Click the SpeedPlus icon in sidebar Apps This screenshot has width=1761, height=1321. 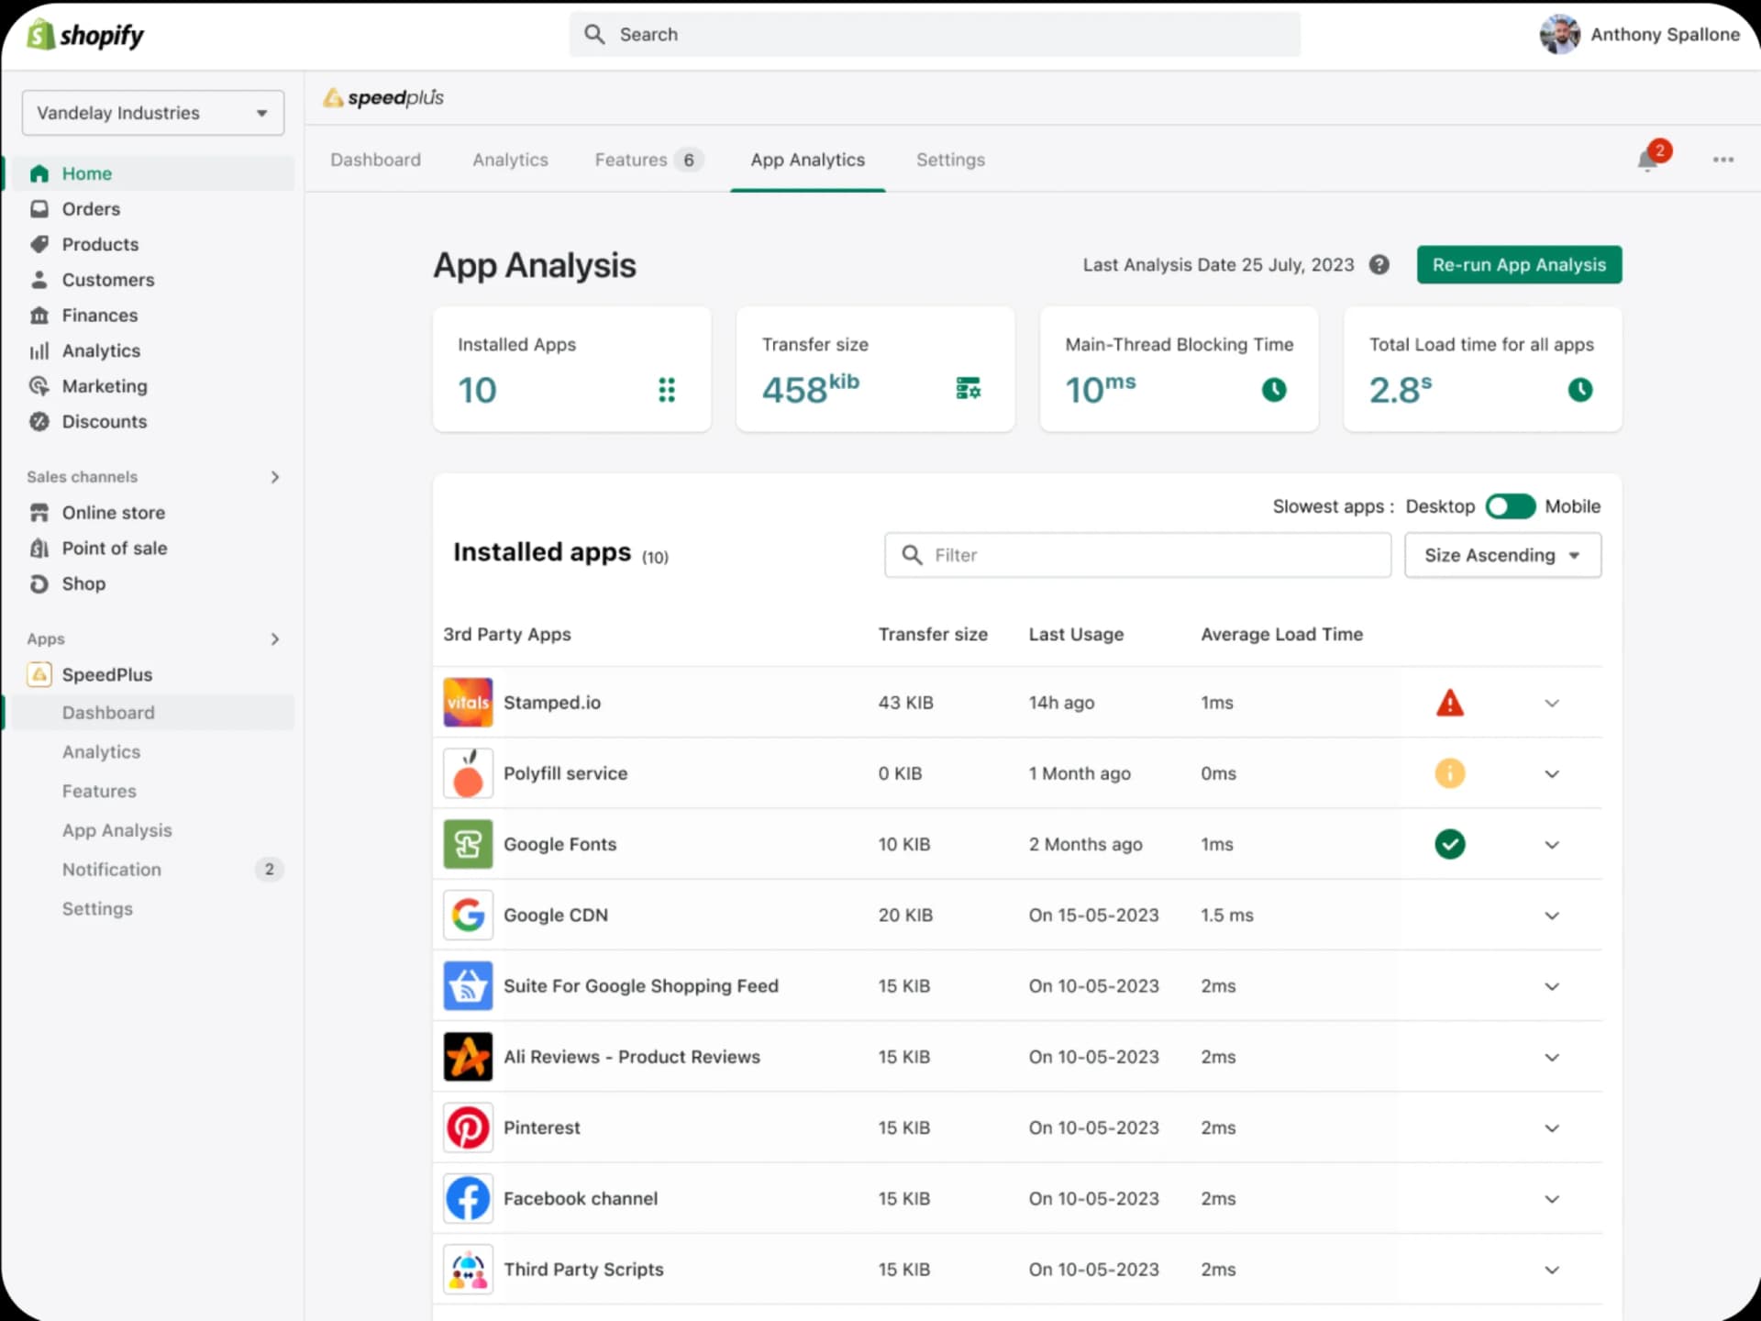tap(39, 674)
